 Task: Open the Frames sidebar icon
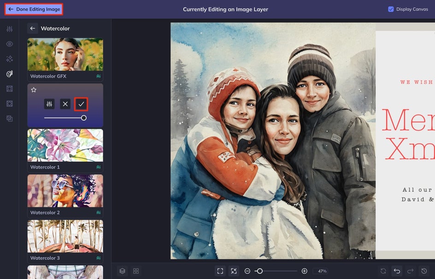tap(9, 89)
